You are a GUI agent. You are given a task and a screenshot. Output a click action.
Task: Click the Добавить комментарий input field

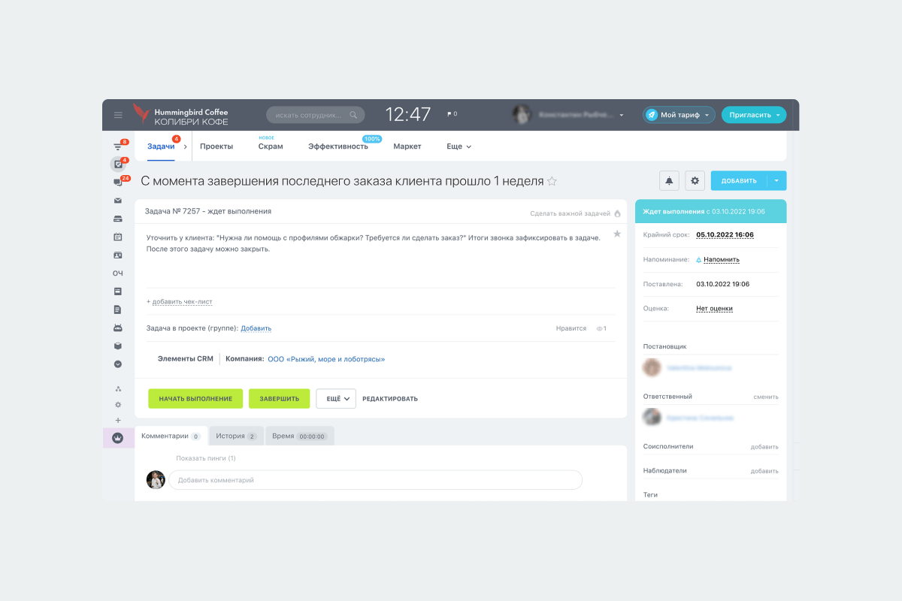(375, 480)
